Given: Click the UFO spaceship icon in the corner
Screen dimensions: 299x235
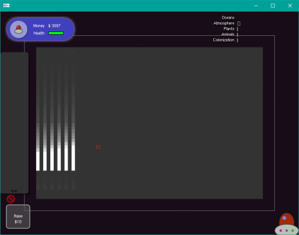Looking at the screenshot, I should (x=287, y=224).
